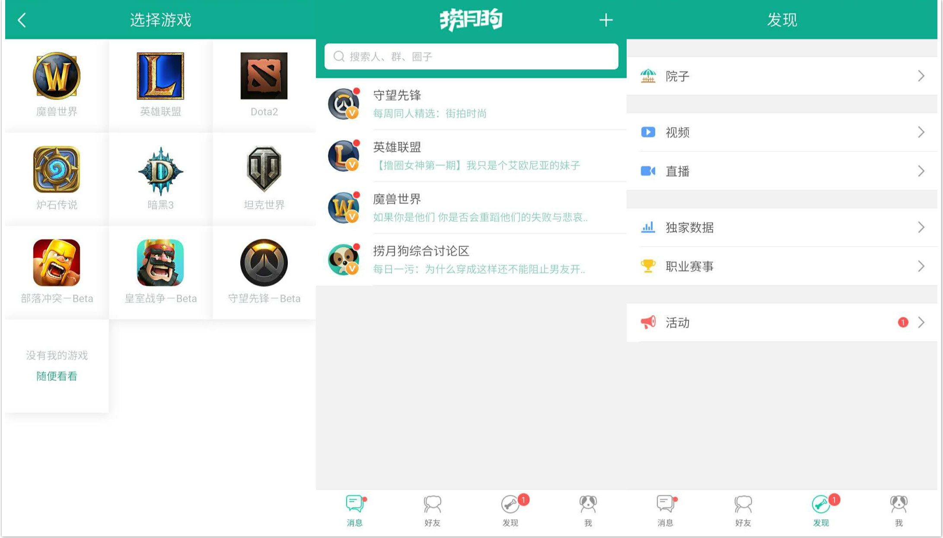943x538 pixels.
Task: Tap the 炉石传说 game icon
Action: click(x=56, y=171)
